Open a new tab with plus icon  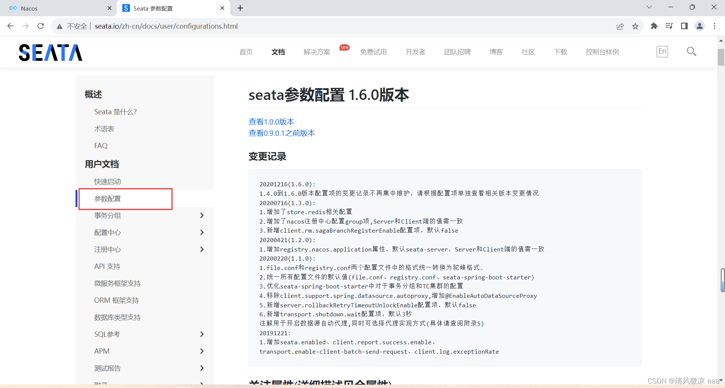click(x=240, y=8)
